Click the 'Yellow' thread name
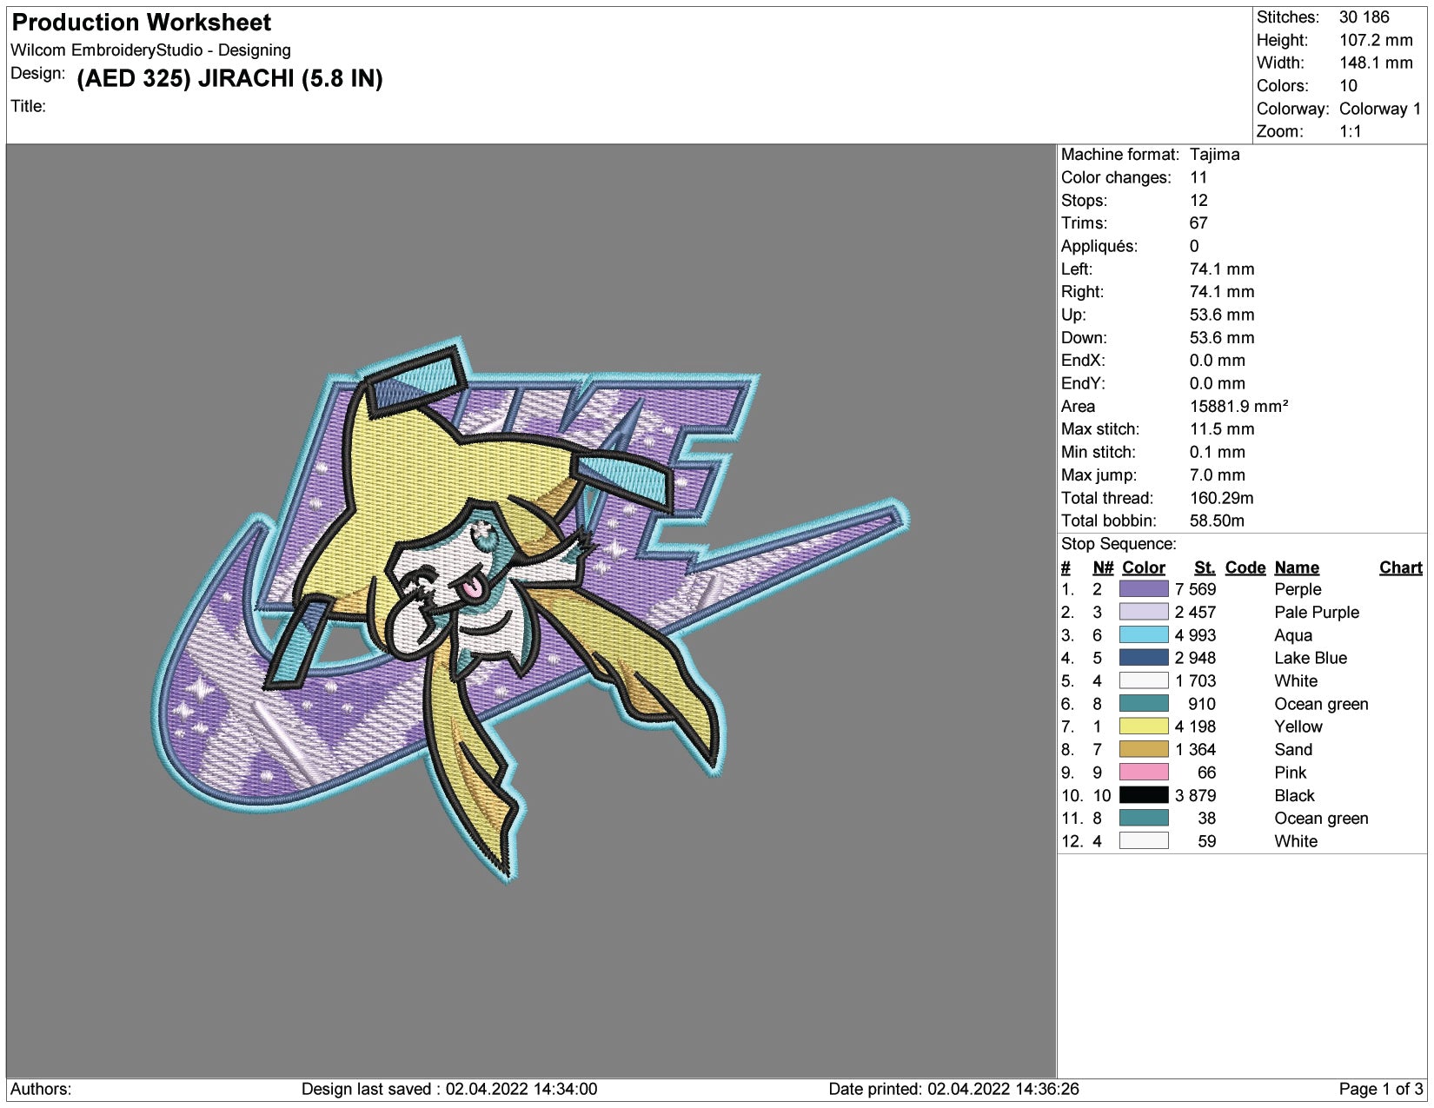Viewport: 1434px width, 1108px height. click(x=1298, y=727)
